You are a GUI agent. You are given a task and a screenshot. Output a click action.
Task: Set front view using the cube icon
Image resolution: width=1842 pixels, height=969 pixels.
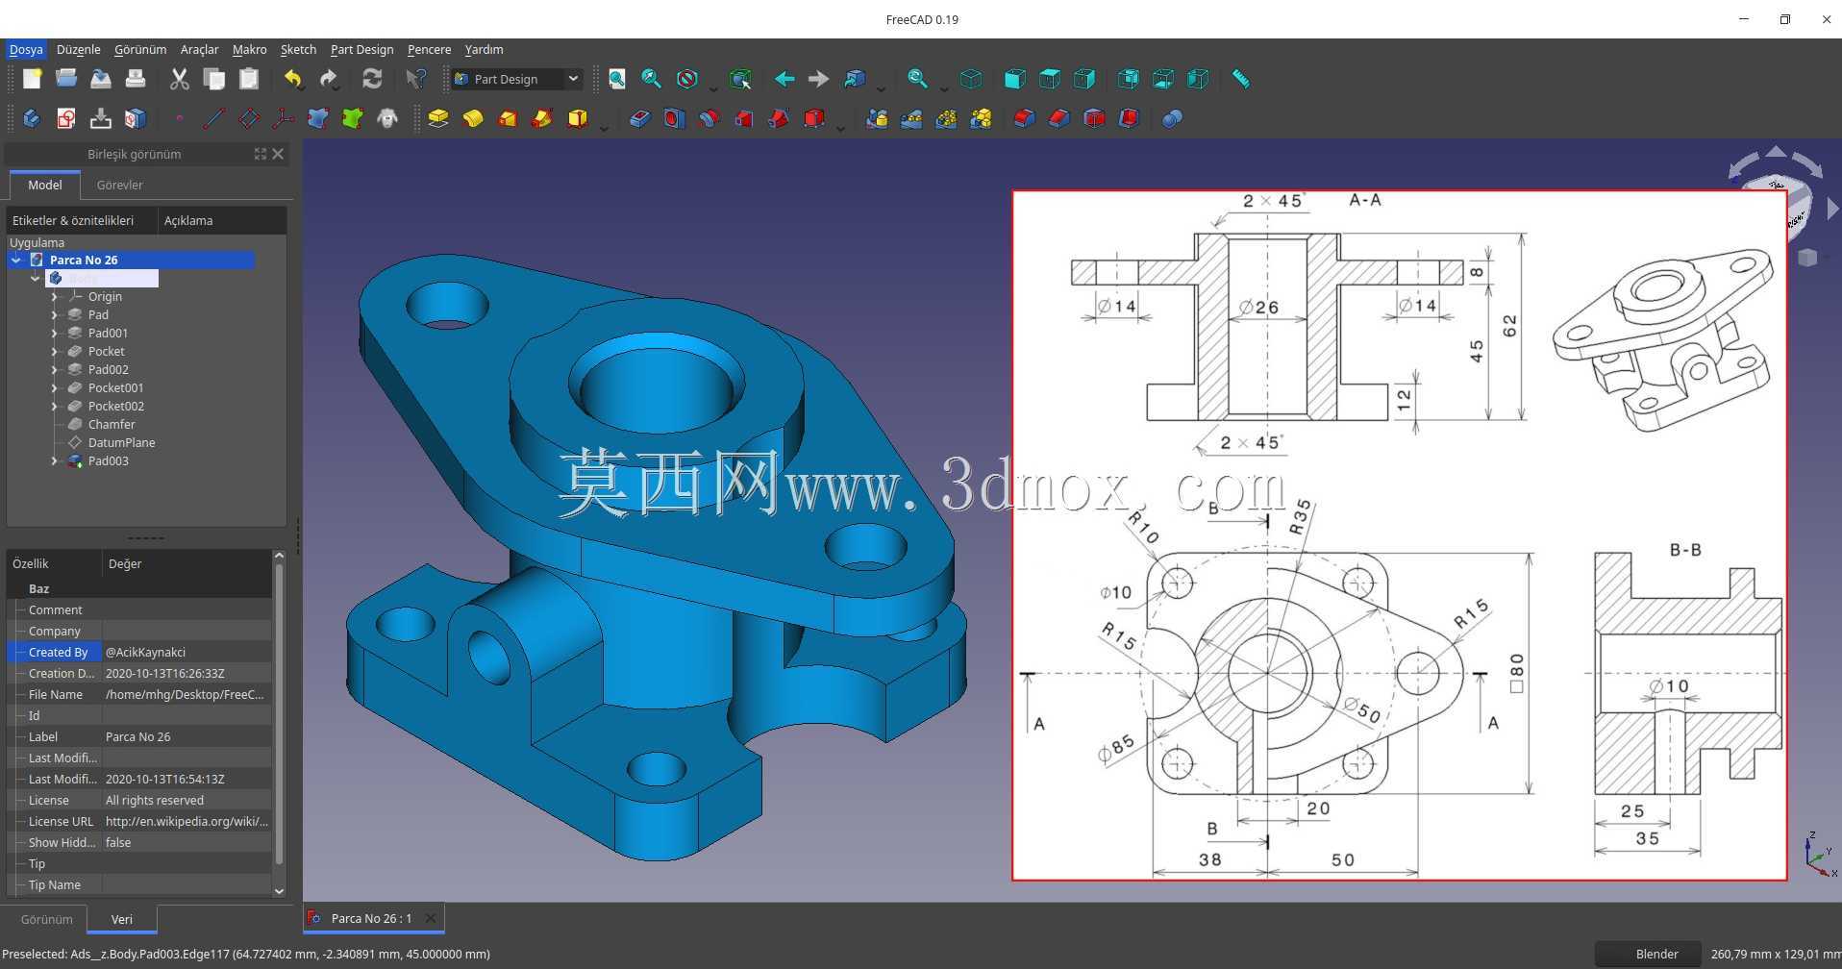1014,79
